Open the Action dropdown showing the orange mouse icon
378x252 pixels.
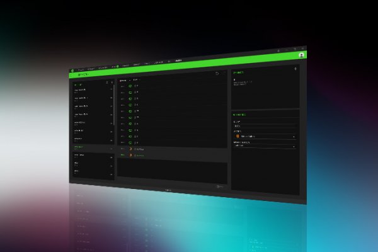(265, 135)
